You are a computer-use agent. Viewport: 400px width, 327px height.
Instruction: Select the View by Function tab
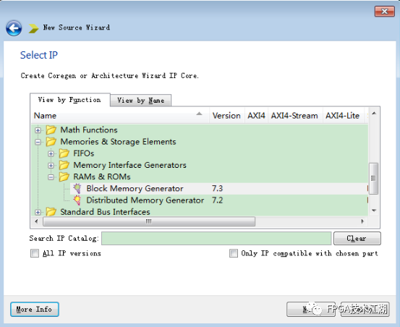point(69,100)
